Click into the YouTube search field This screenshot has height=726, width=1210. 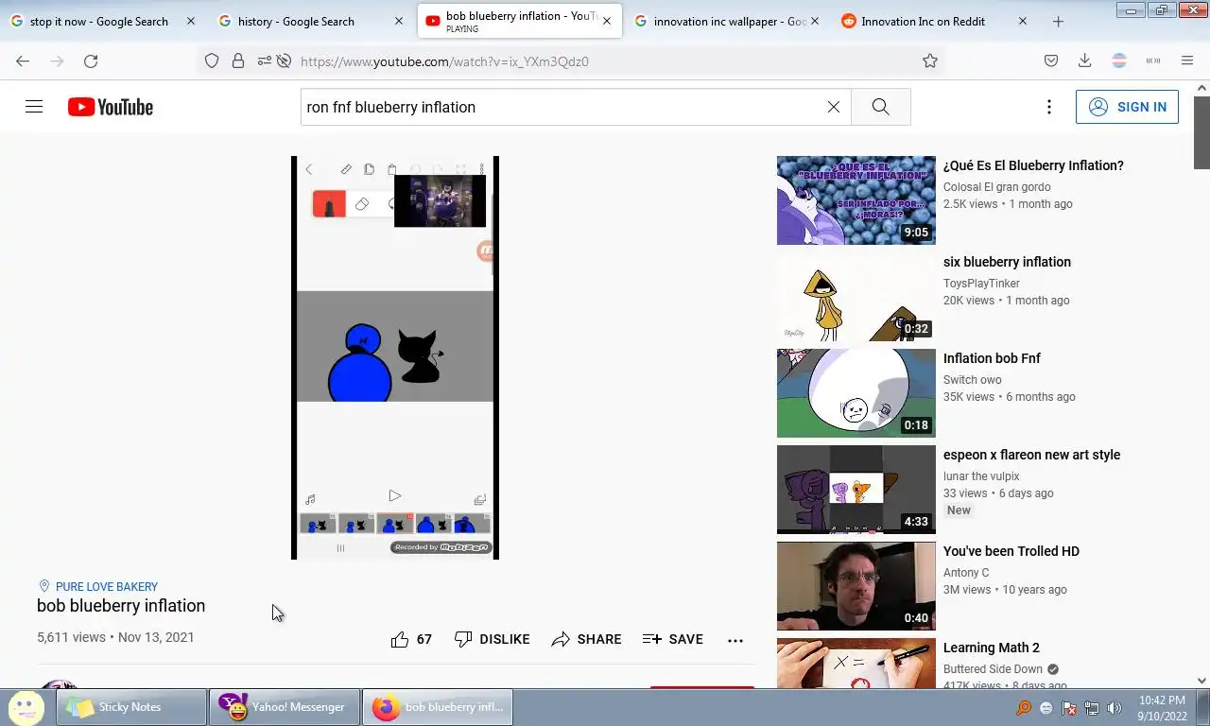coord(562,107)
